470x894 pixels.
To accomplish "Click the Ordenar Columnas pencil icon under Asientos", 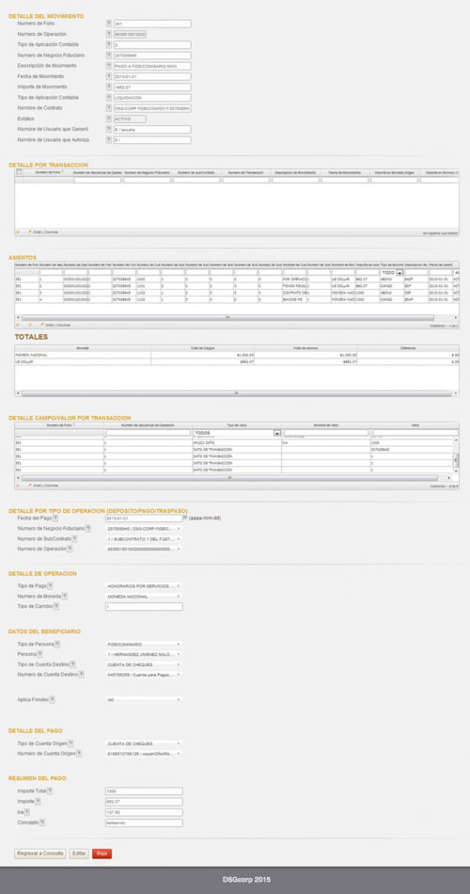I will tap(42, 325).
